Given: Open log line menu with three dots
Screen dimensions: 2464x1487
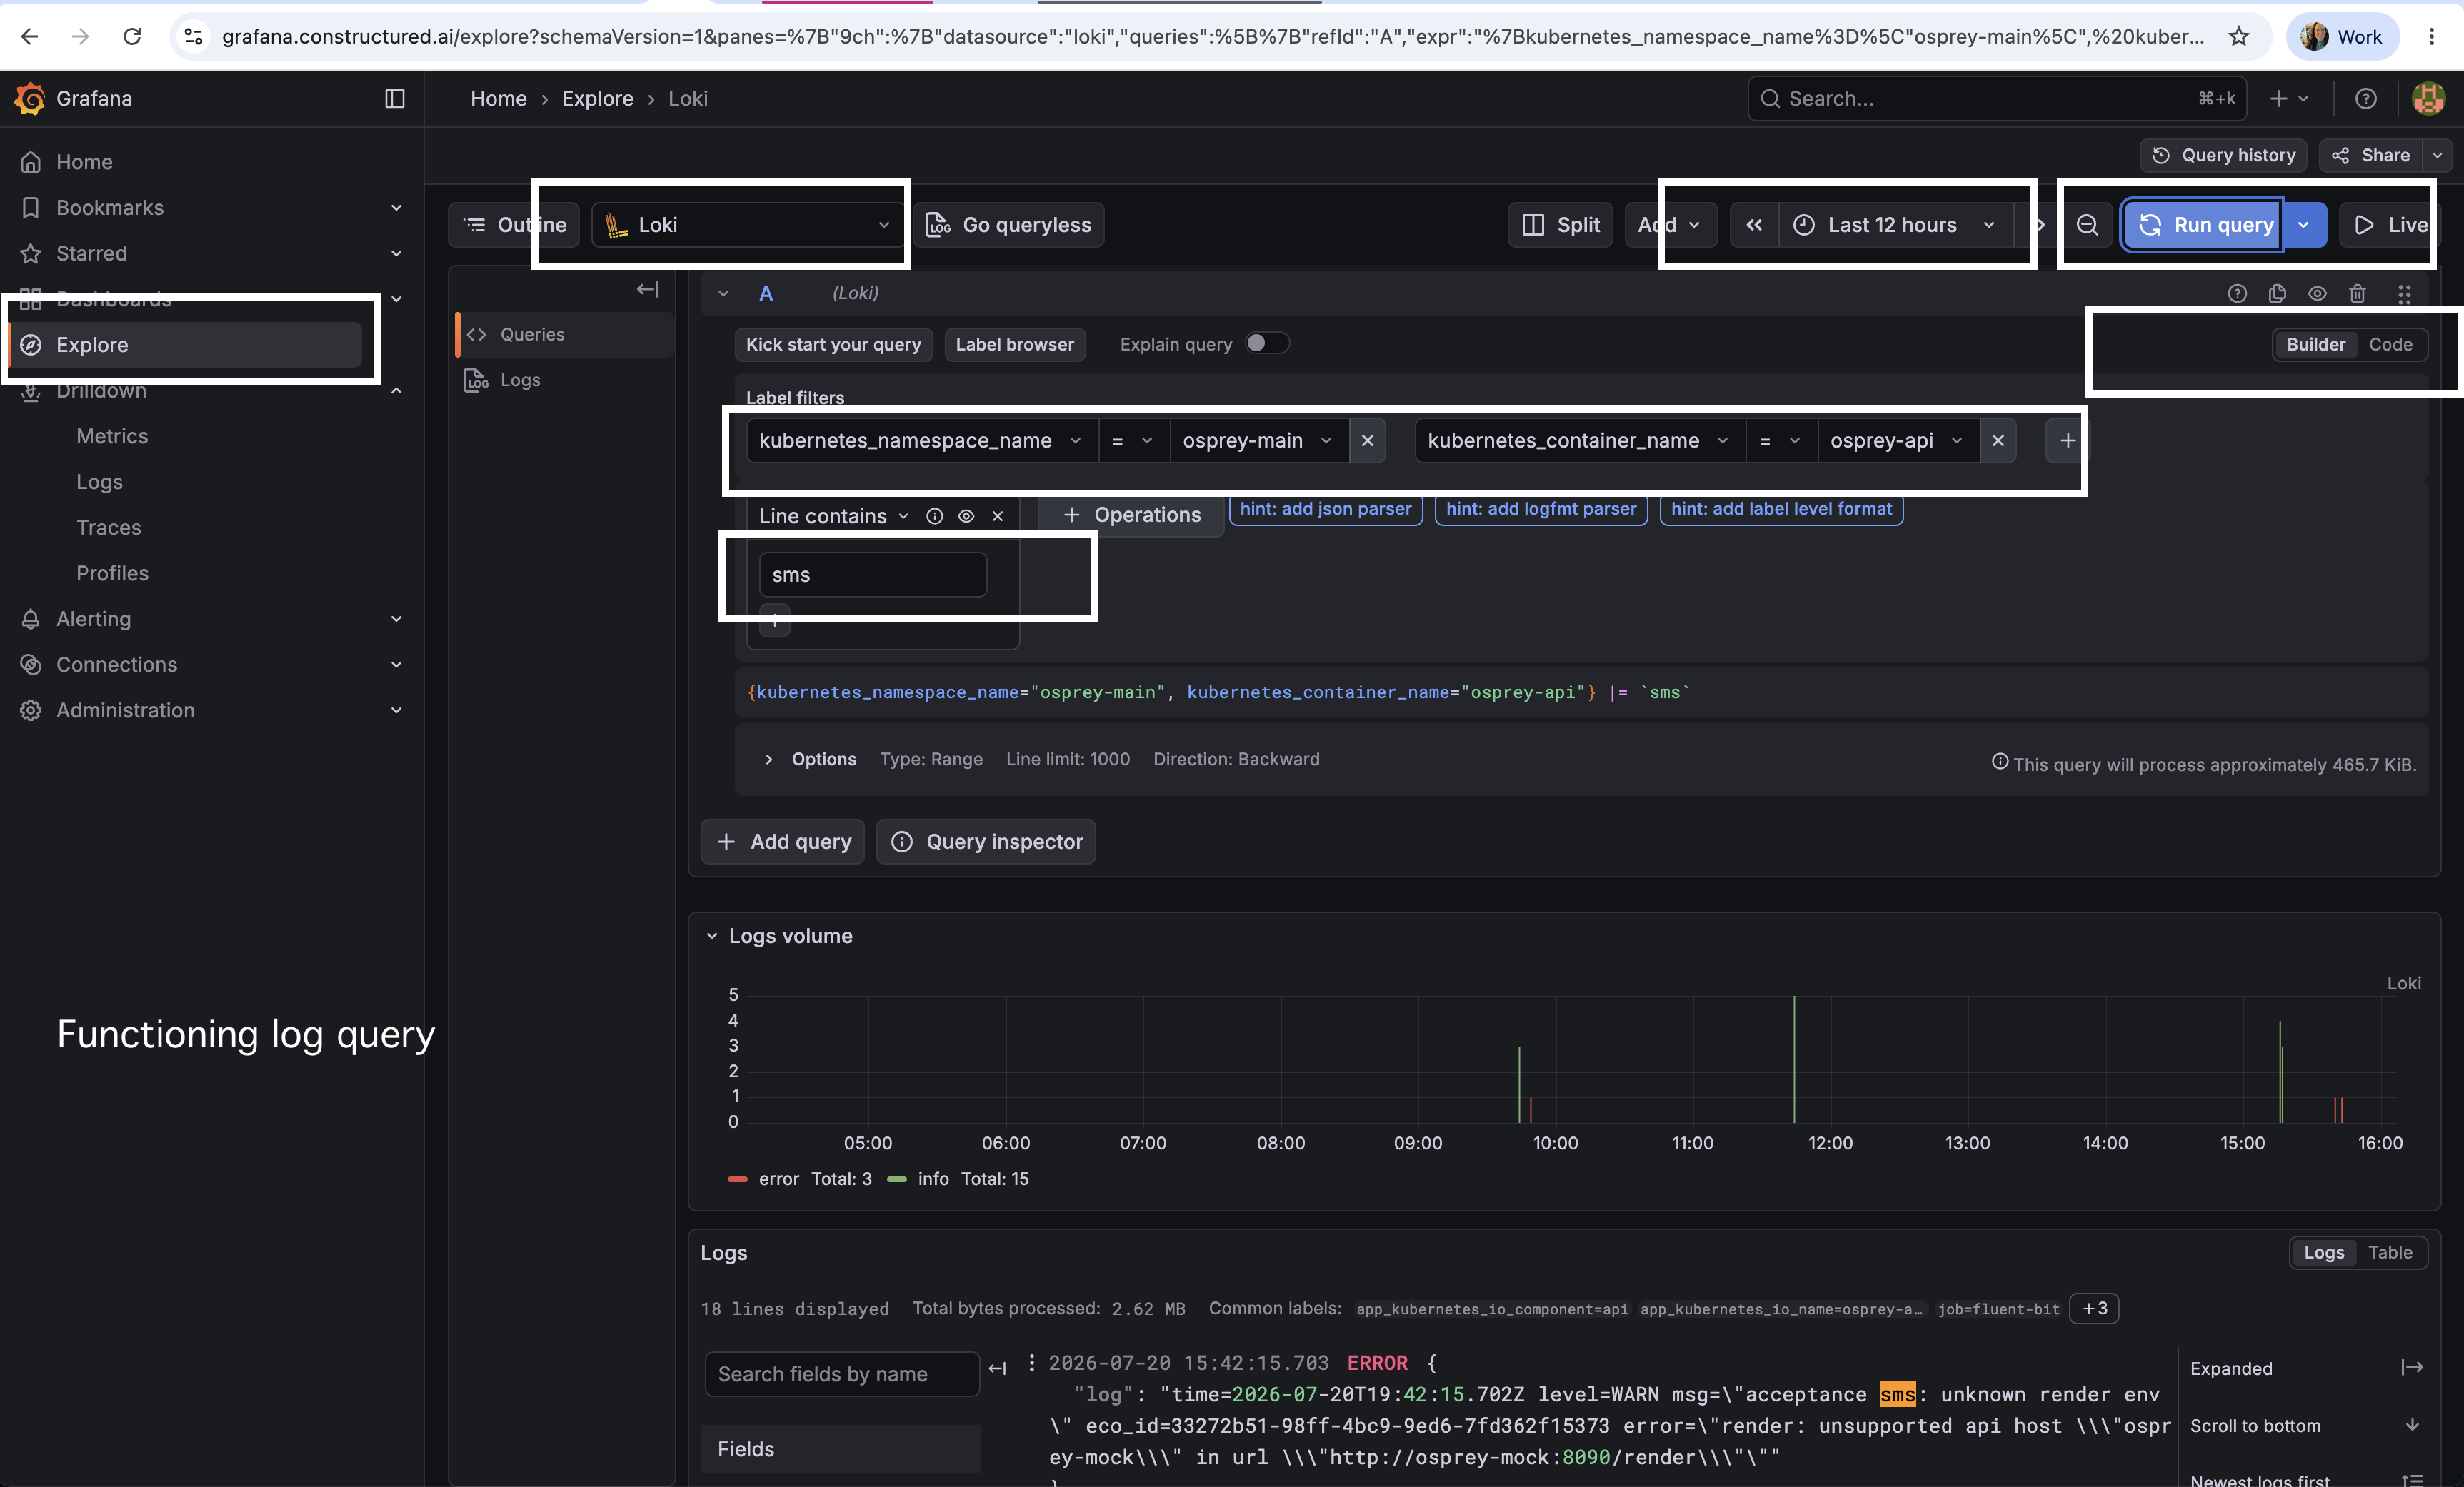Looking at the screenshot, I should [1031, 1362].
